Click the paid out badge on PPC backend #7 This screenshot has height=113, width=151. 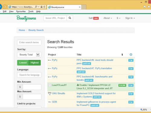[81, 72]
